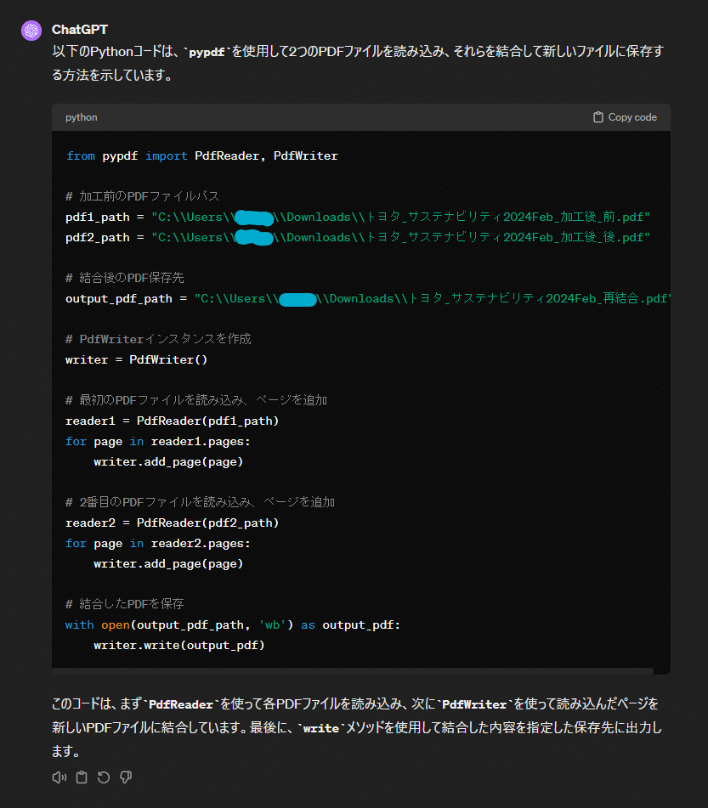Click the line 'for page in reader2.pages:'
This screenshot has height=808, width=708.
coord(158,544)
